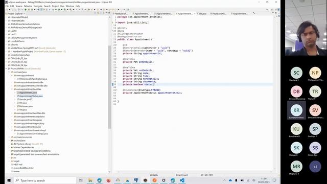Viewport: 327px width, 184px height.
Task: Click Project Explorer scroll-down arrow
Action: tap(109, 172)
